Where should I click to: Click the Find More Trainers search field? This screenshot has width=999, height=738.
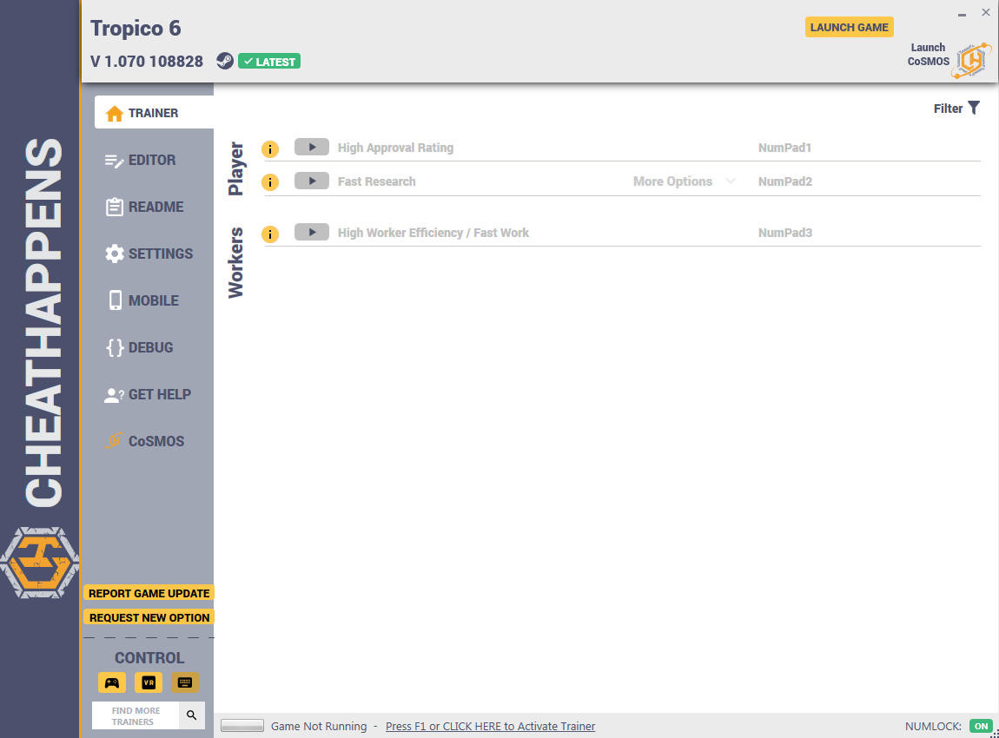136,715
